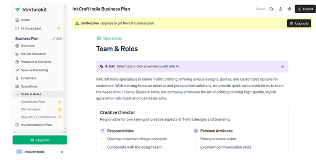
Task: Click the InkCraft India Business Plan title
Action: pyautogui.click(x=101, y=9)
